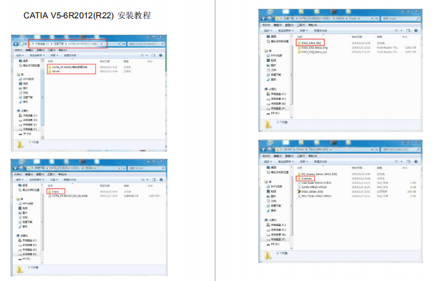Screen dimensions: 432x281
Task: Open address bar history dropdown in Crack window
Action: click(x=372, y=19)
